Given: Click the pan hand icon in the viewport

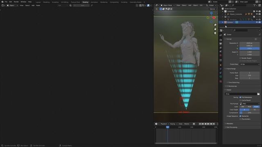Looking at the screenshot, I should point(215,29).
